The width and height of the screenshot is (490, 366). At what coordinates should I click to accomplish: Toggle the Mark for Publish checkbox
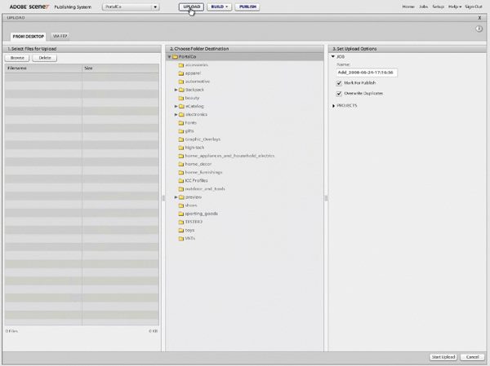(339, 82)
